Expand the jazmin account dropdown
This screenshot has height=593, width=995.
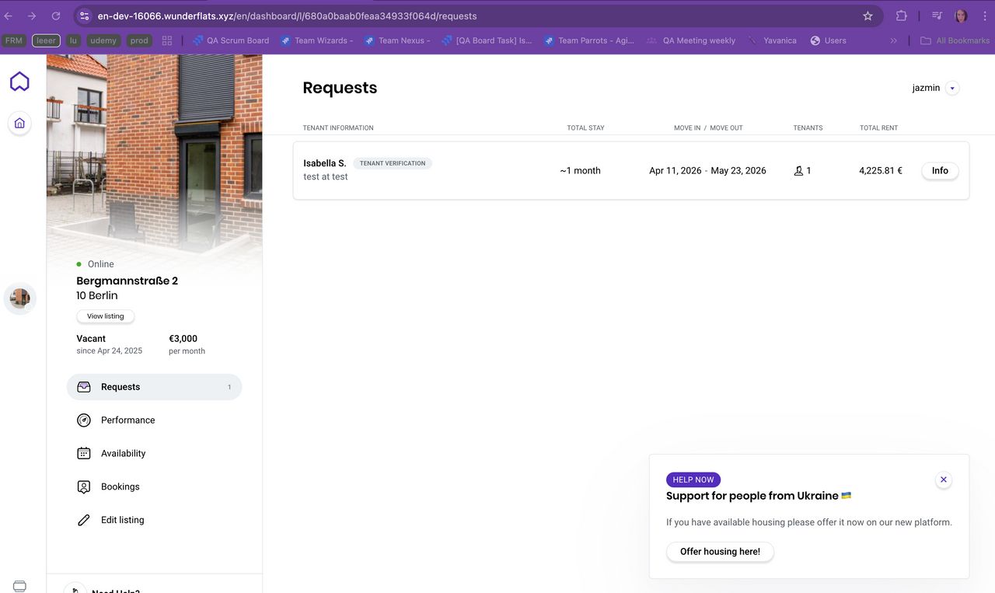[x=953, y=89]
